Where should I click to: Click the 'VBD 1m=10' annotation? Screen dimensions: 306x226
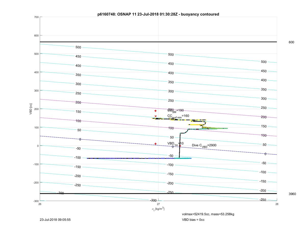click(x=175, y=144)
